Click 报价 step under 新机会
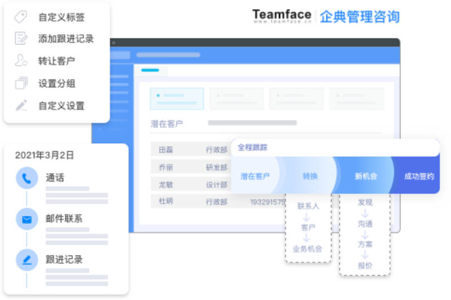The image size is (451, 300). (x=365, y=266)
